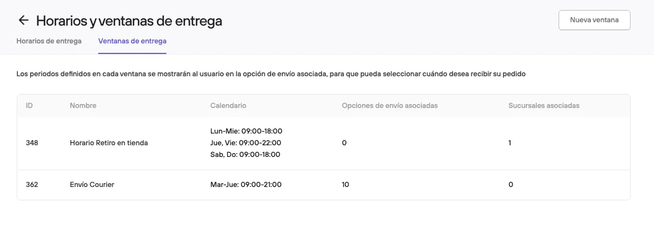
Task: Click the Sucursales asociadas column header
Action: tap(544, 106)
